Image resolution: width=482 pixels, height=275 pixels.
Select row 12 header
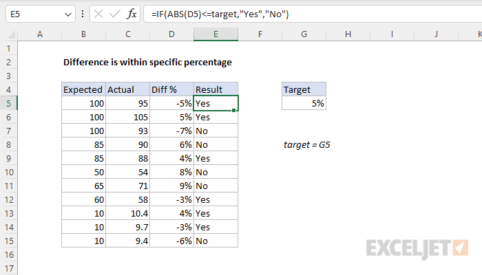(9, 199)
